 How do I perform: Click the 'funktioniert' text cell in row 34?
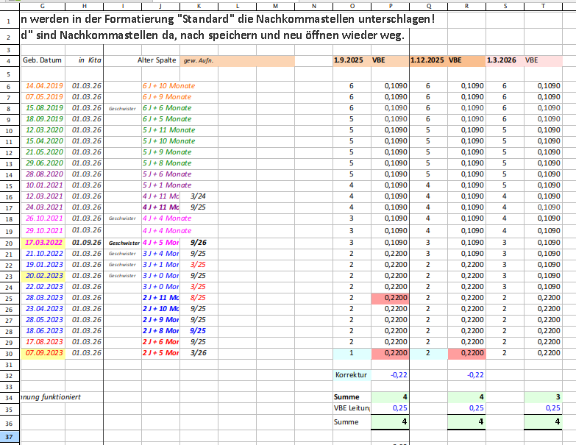click(51, 397)
